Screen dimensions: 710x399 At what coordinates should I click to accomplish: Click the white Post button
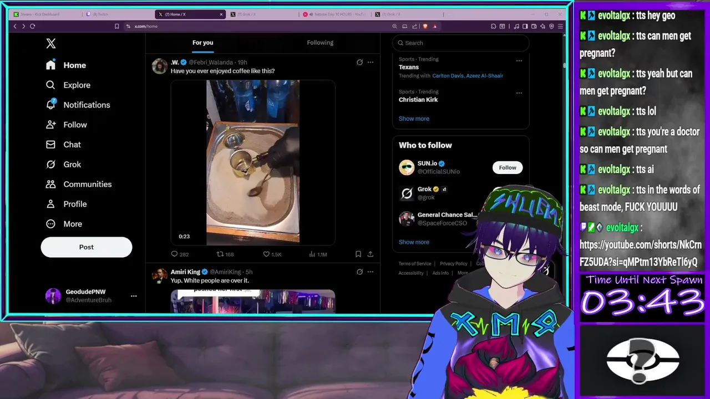click(87, 247)
